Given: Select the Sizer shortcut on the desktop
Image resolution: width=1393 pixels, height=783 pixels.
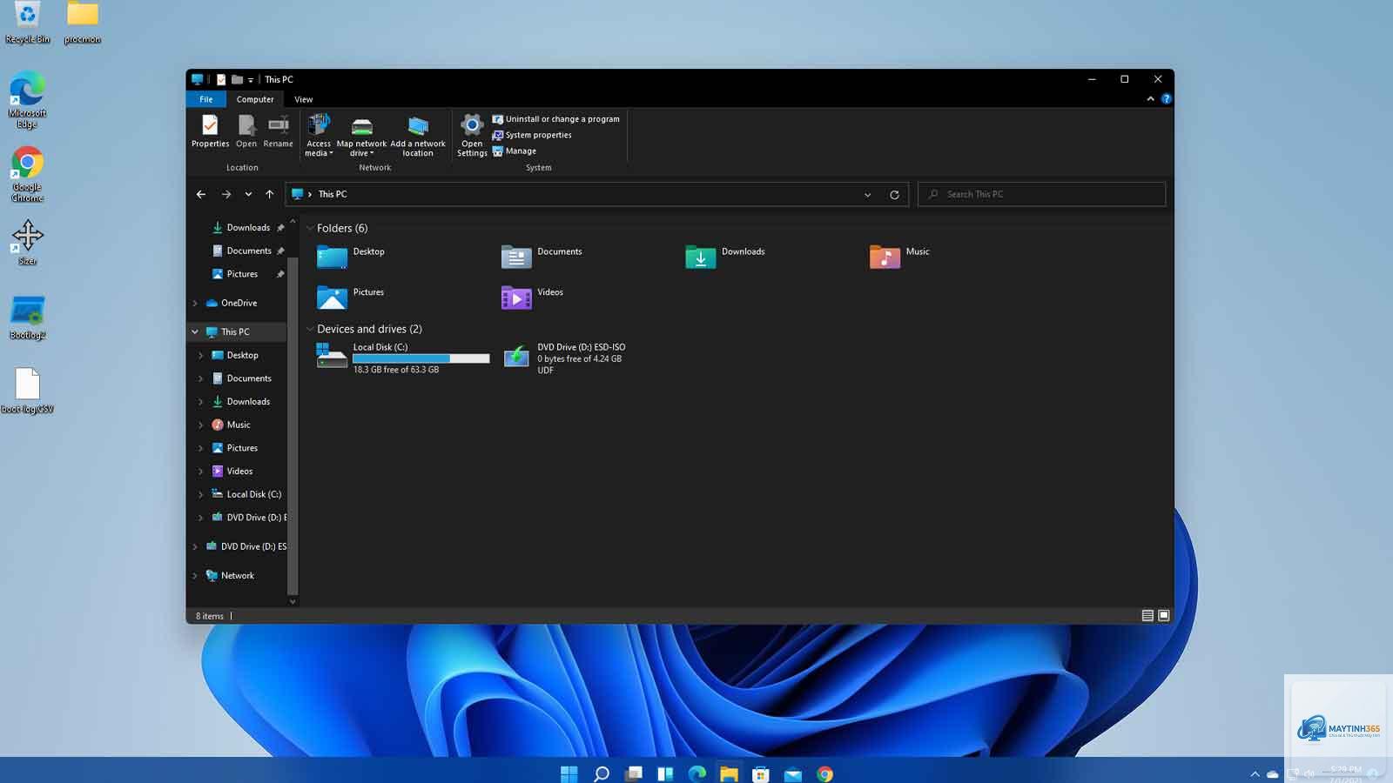Looking at the screenshot, I should [x=27, y=243].
